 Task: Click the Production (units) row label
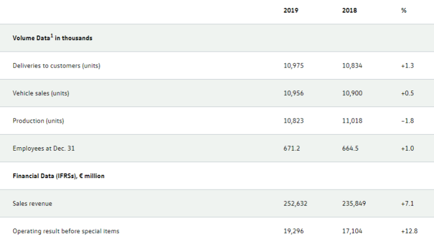[x=38, y=120]
